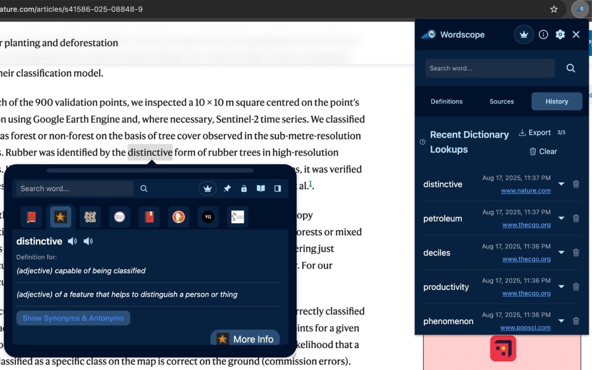This screenshot has width=592, height=370.
Task: Select the Lingua Robot dictionary source
Action: [x=237, y=216]
